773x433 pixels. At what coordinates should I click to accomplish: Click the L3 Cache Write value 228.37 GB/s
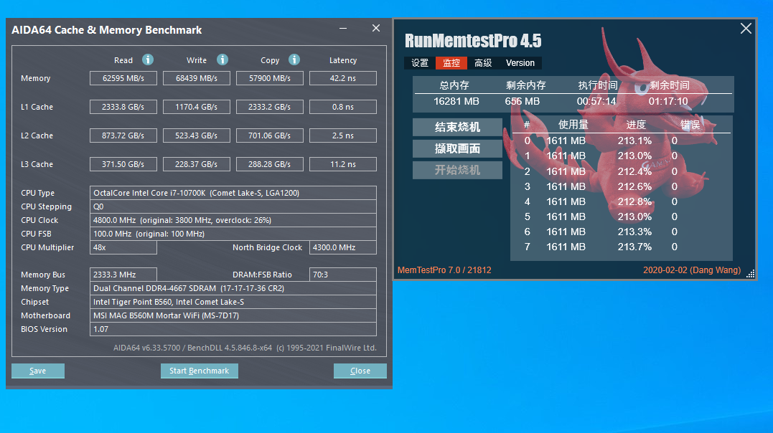196,164
